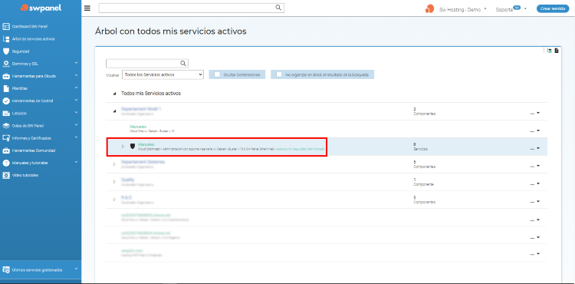Screen dimensions: 575x284
Task: Expand Listados sidebar chevron
Action: click(76, 113)
